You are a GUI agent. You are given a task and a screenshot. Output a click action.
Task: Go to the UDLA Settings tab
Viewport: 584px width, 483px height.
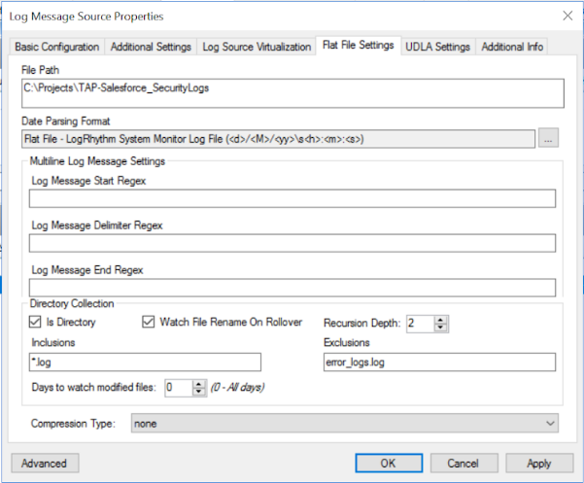(x=437, y=47)
